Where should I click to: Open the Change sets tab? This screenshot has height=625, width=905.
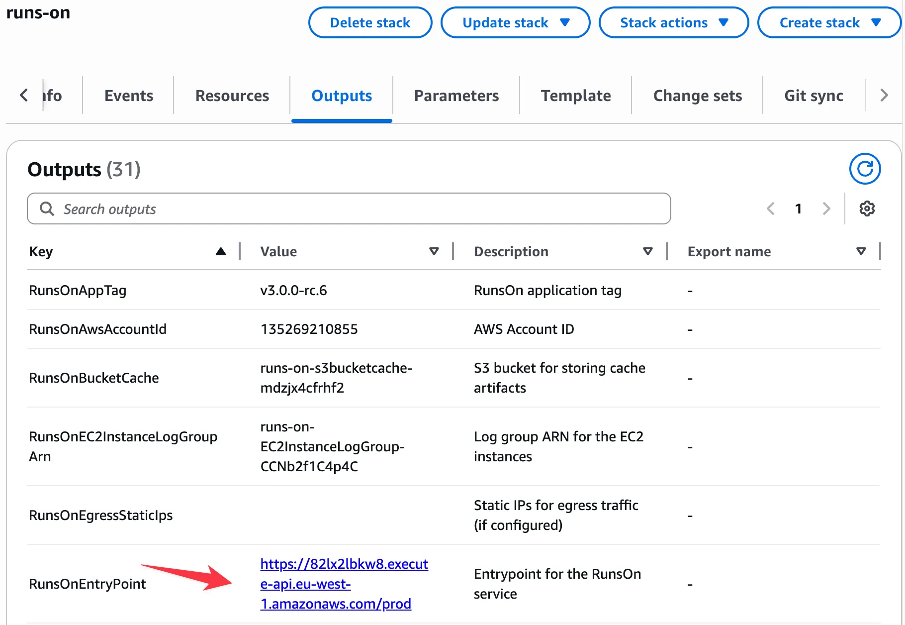click(697, 96)
